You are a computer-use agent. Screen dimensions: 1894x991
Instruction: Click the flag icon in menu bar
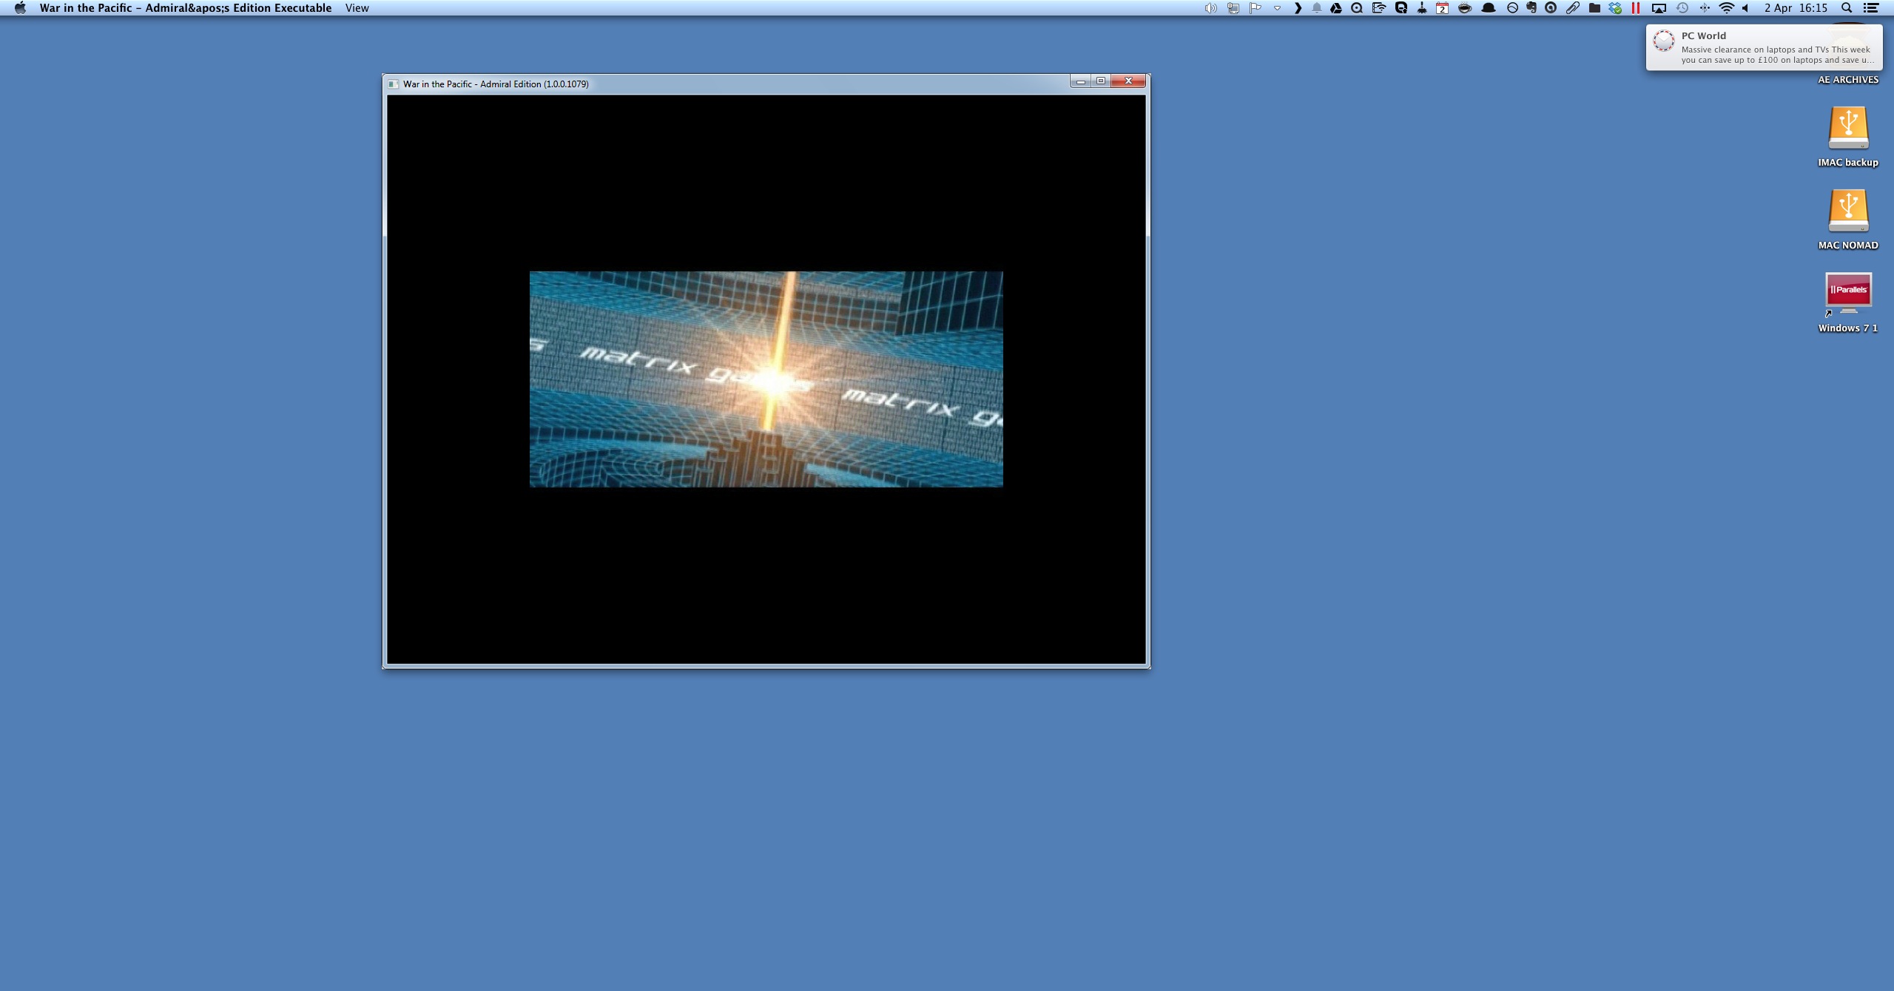click(x=1256, y=8)
